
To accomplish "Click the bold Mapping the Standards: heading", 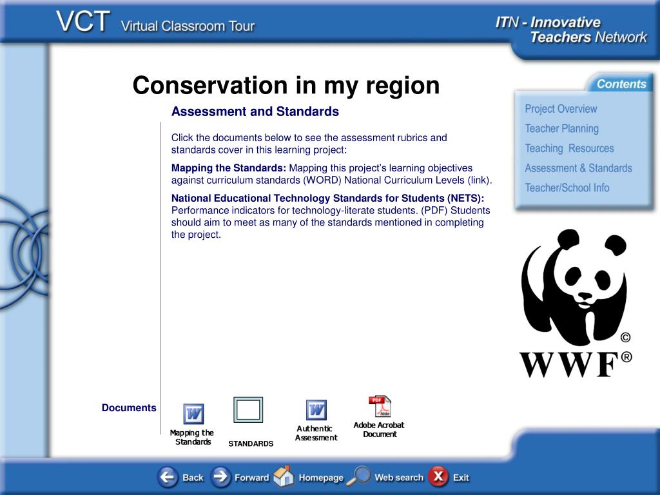I will tap(229, 168).
